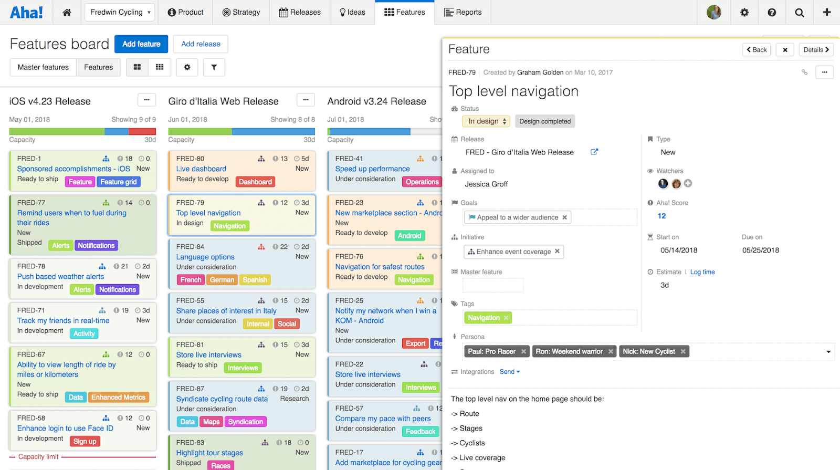
Task: Remove Paul: Pro Racer persona
Action: pos(523,351)
